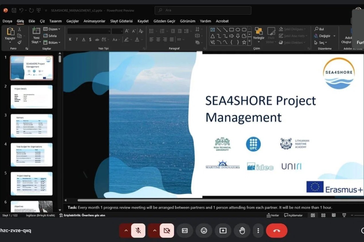Open the Geçişler tab

point(73,21)
